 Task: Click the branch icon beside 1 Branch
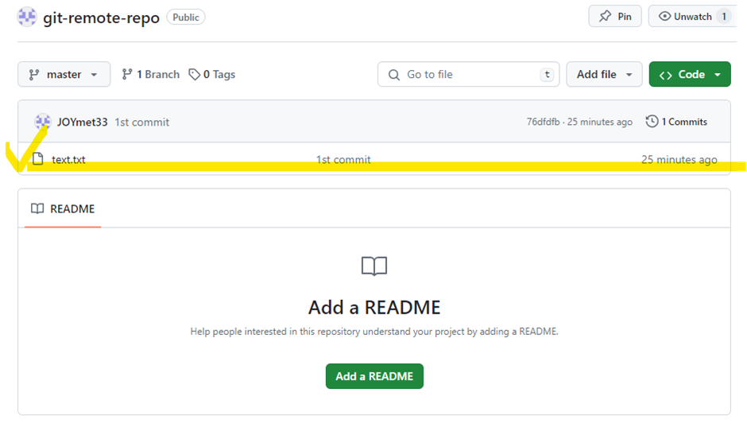coord(126,75)
